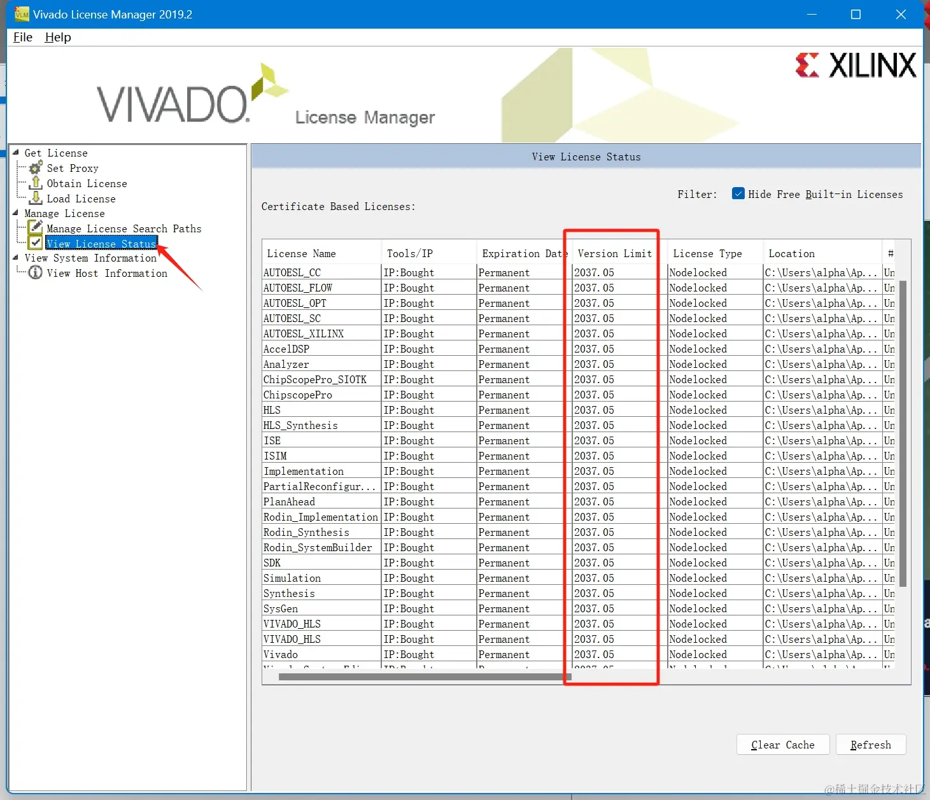Toggle Hide Free Built-in Licenses checkbox
Screen dimensions: 930x800
pyautogui.click(x=738, y=193)
